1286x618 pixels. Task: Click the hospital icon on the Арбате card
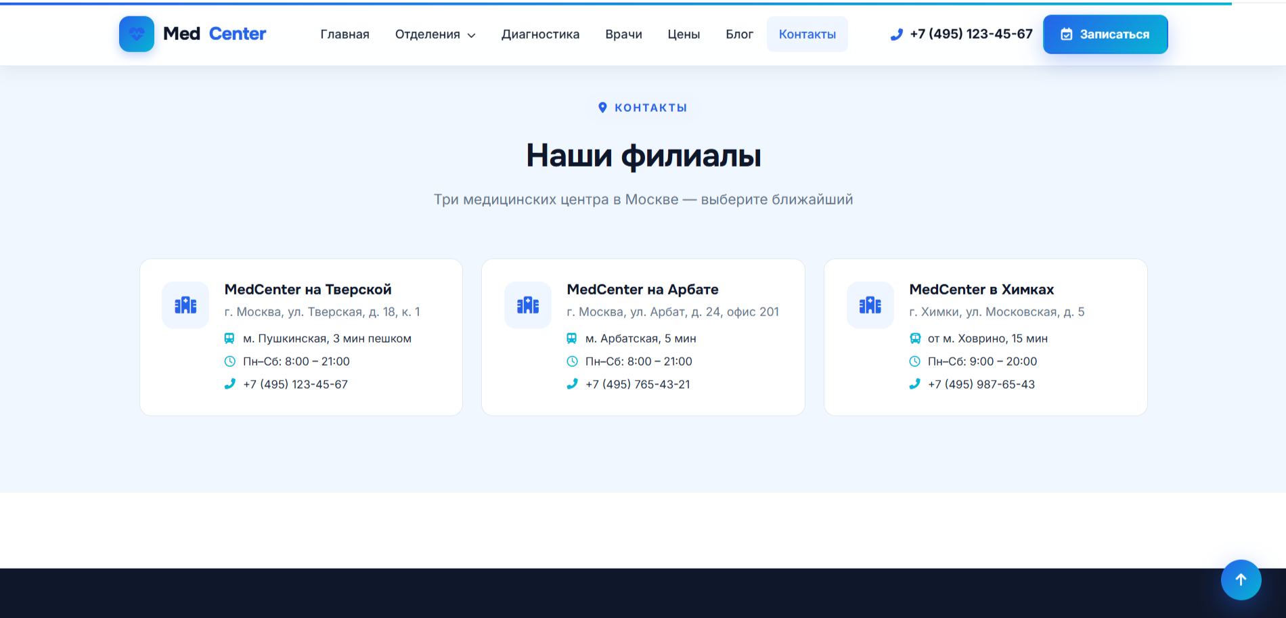(x=528, y=305)
